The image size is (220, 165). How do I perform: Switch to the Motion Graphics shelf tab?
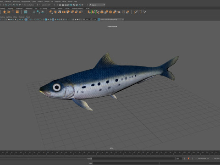pos(77,9)
